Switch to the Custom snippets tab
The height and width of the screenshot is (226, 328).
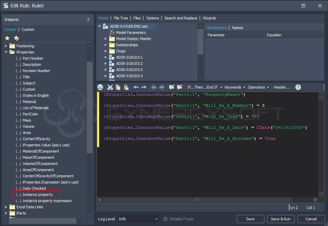tap(28, 29)
